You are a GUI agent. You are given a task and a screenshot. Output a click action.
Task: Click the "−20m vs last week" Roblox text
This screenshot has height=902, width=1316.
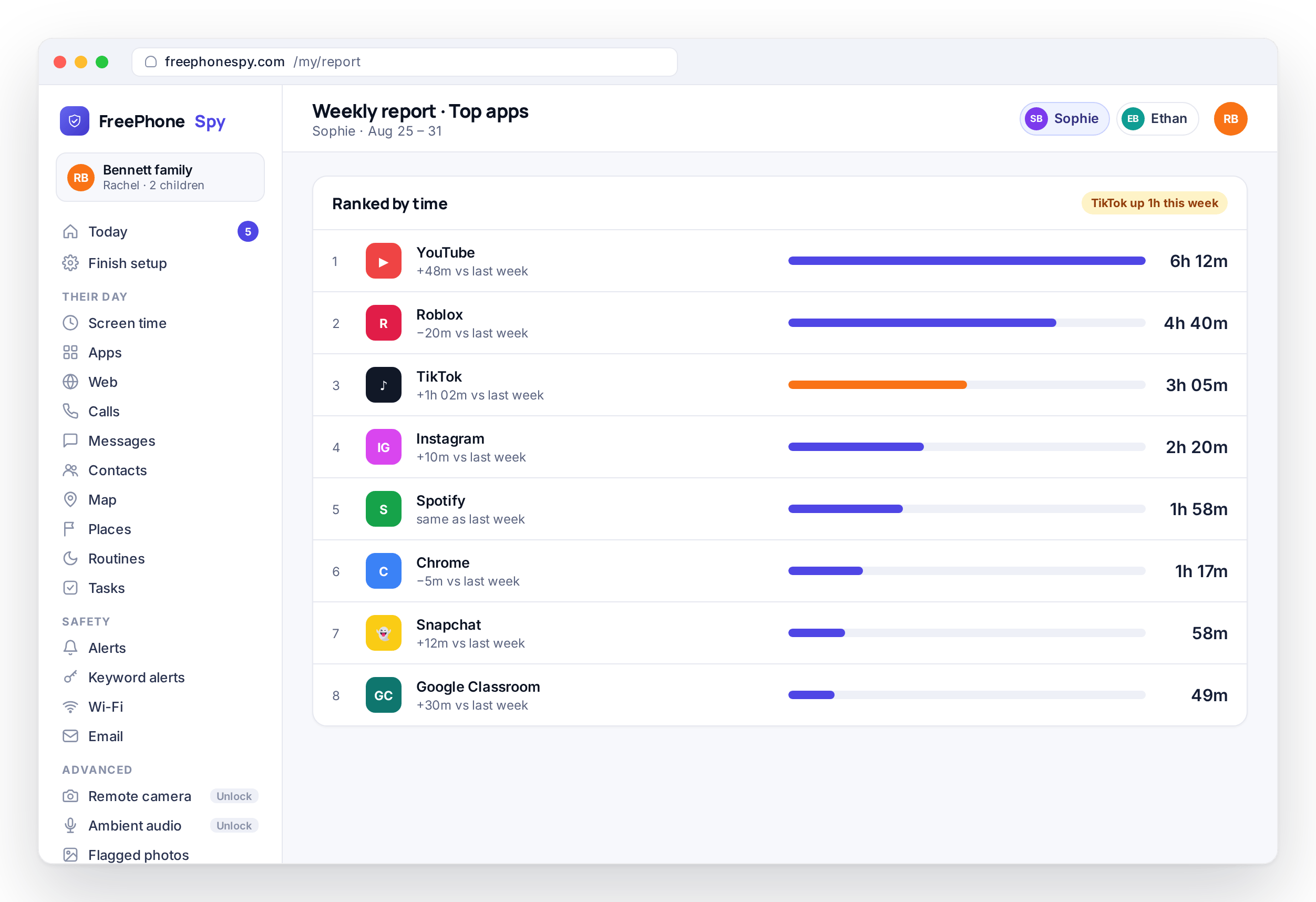coord(472,333)
